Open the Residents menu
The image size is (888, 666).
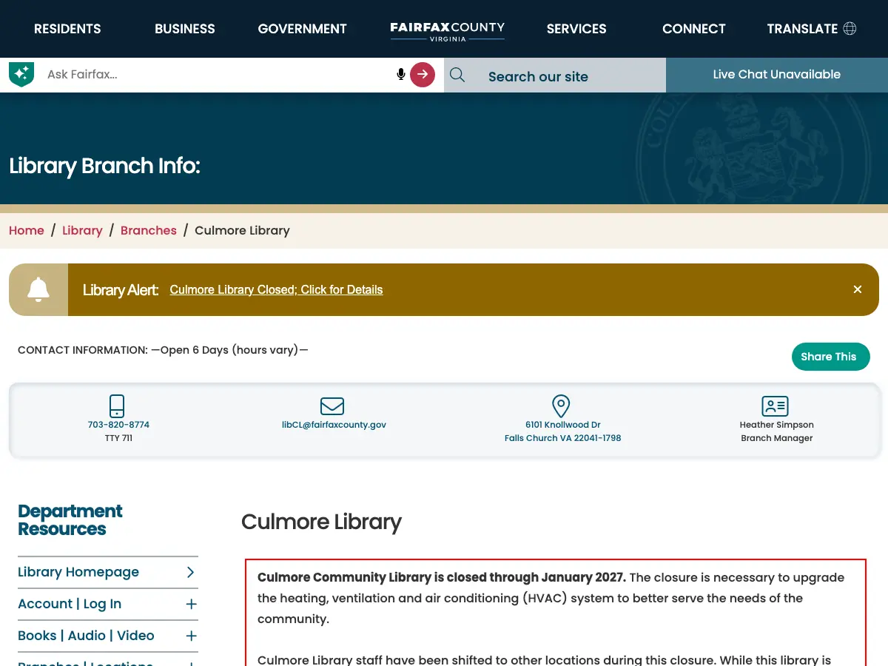[67, 29]
